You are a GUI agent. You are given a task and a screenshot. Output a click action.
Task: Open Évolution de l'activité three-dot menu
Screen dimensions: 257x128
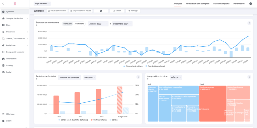(x=138, y=77)
